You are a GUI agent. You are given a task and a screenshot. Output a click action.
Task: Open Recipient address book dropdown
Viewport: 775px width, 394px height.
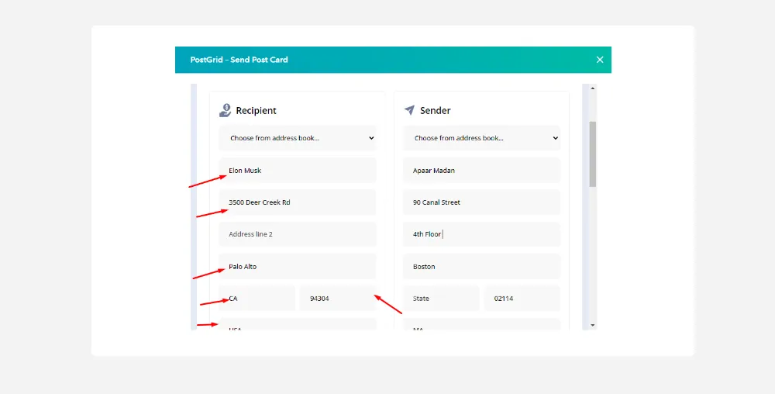[x=298, y=138]
